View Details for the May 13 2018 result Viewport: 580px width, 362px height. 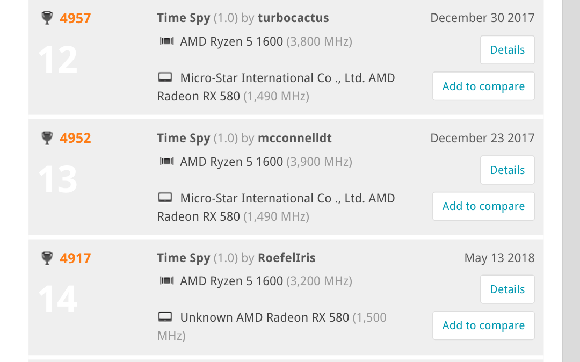(507, 289)
